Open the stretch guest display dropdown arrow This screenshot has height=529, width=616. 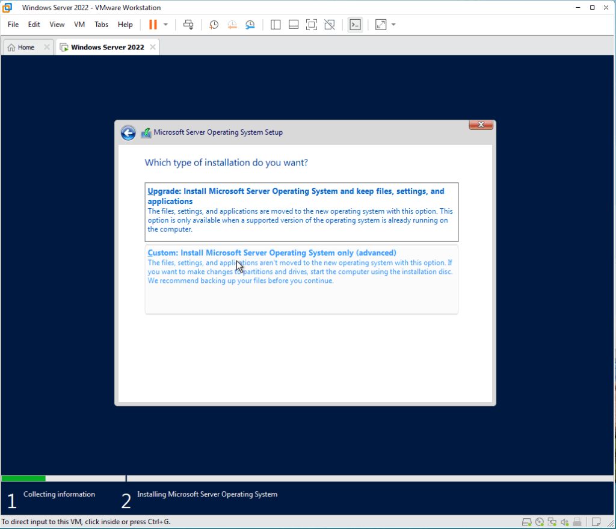pos(393,25)
